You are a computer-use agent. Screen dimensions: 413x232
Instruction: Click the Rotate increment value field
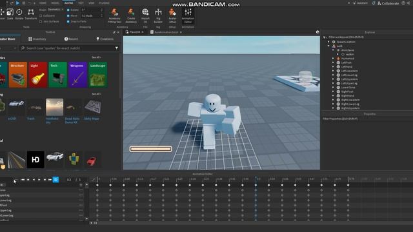[x=91, y=10]
